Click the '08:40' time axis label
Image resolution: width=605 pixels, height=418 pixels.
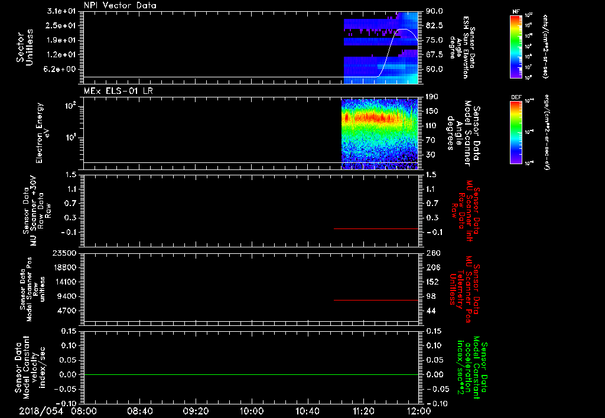click(x=139, y=411)
